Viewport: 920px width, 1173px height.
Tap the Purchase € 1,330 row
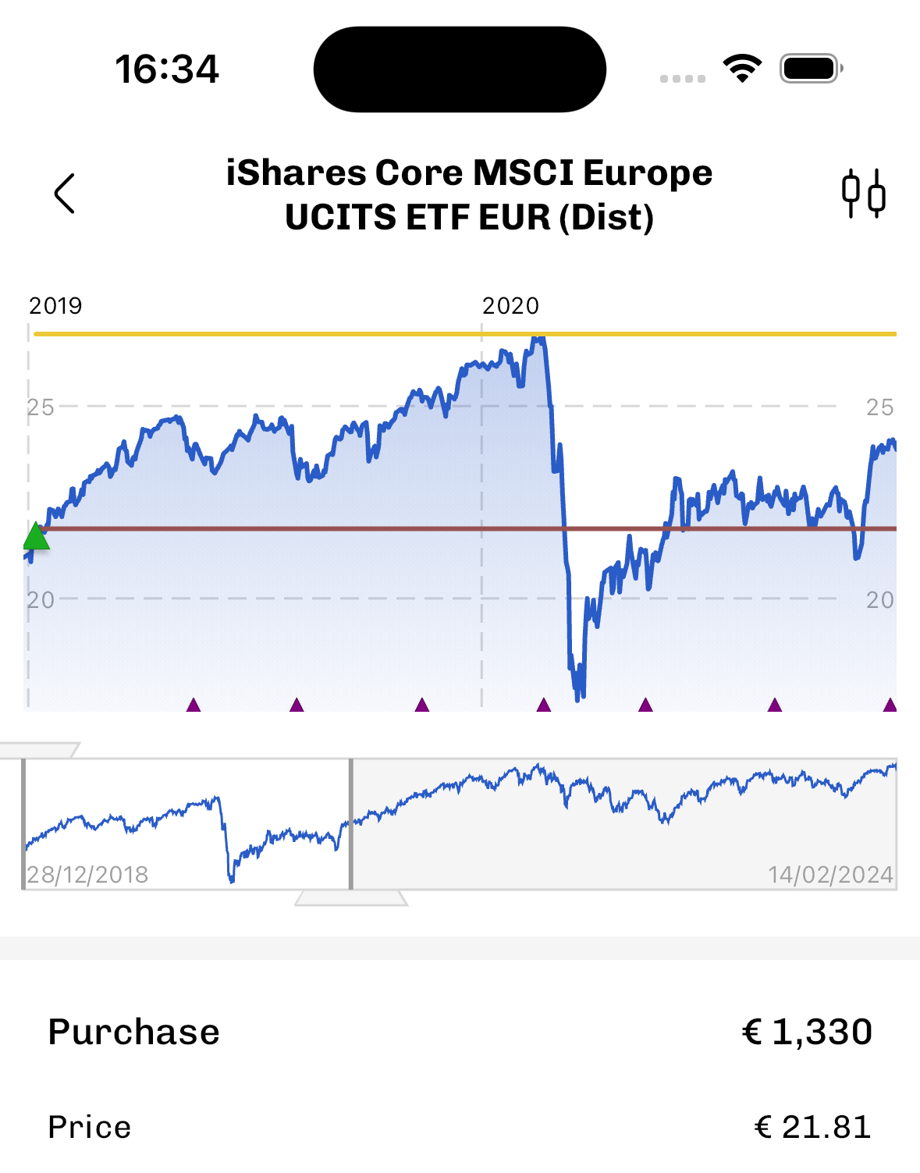point(460,1032)
